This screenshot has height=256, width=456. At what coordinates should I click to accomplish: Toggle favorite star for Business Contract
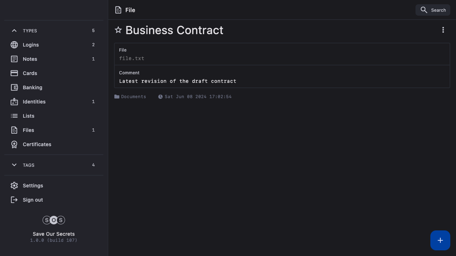click(x=118, y=30)
